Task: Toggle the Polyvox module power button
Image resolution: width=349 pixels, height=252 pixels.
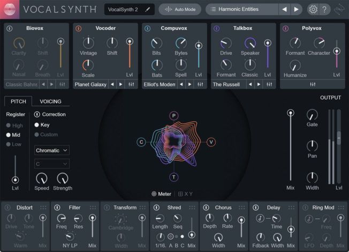Action: [x=285, y=28]
